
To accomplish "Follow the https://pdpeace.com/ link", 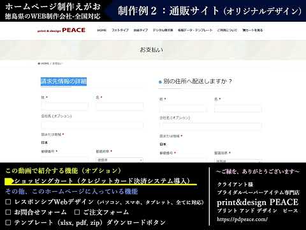I will click(x=242, y=219).
